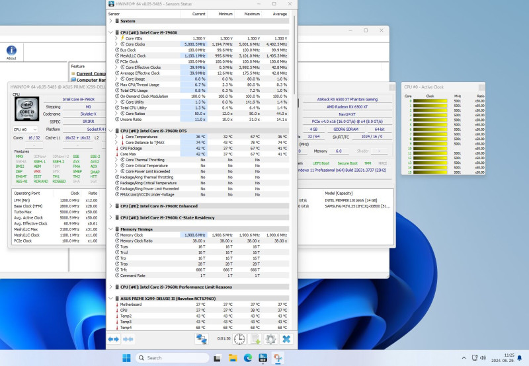Select the Command Rate timing row
Image resolution: width=529 pixels, height=366 pixels.
(201, 275)
